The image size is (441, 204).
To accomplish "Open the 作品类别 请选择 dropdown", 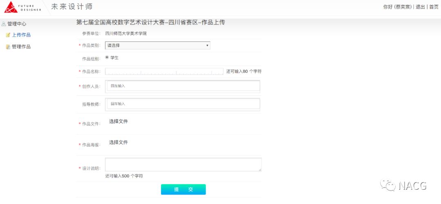I will tap(158, 46).
